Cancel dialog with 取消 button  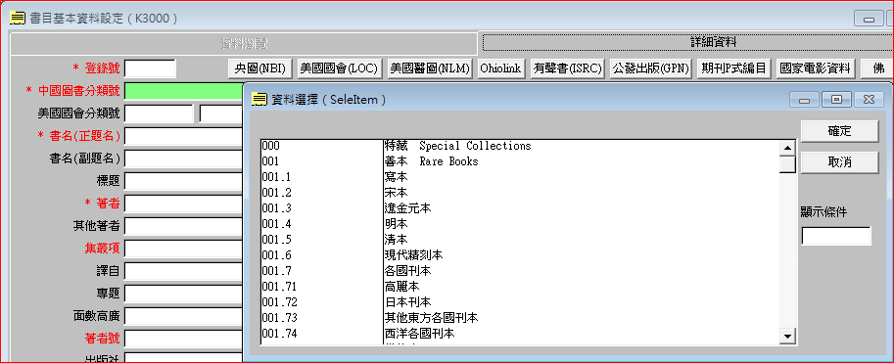tap(839, 162)
